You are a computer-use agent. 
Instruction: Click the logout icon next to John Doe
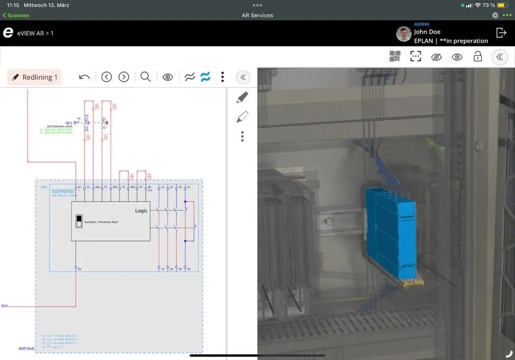(501, 32)
